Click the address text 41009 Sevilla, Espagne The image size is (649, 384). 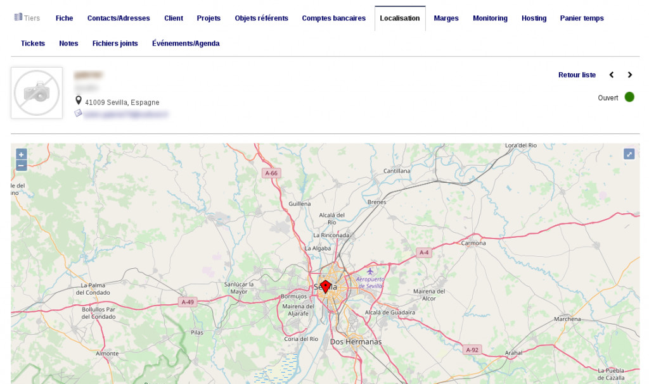click(122, 102)
